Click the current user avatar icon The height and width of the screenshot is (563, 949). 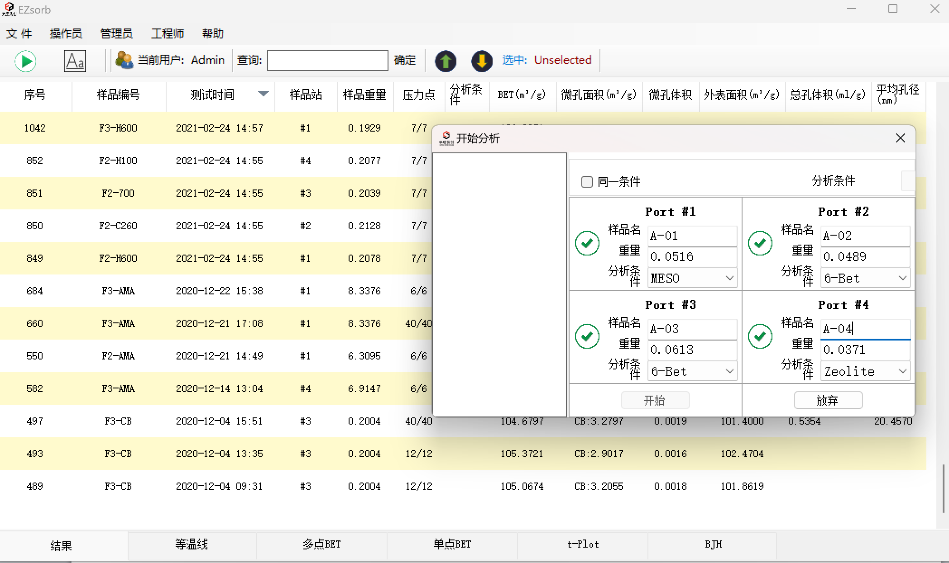coord(124,60)
